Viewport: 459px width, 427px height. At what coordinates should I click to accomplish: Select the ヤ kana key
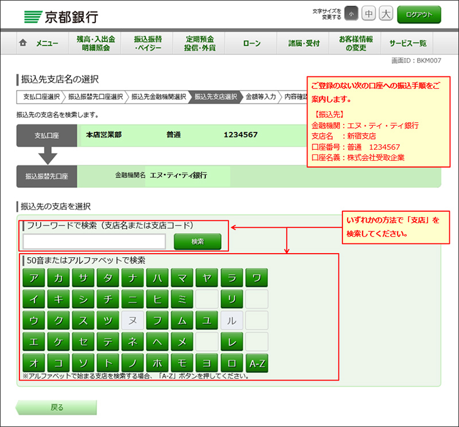pyautogui.click(x=207, y=278)
